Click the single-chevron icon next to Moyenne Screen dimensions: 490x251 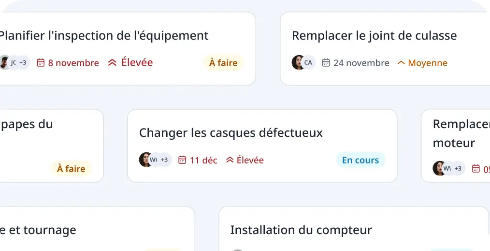[401, 63]
